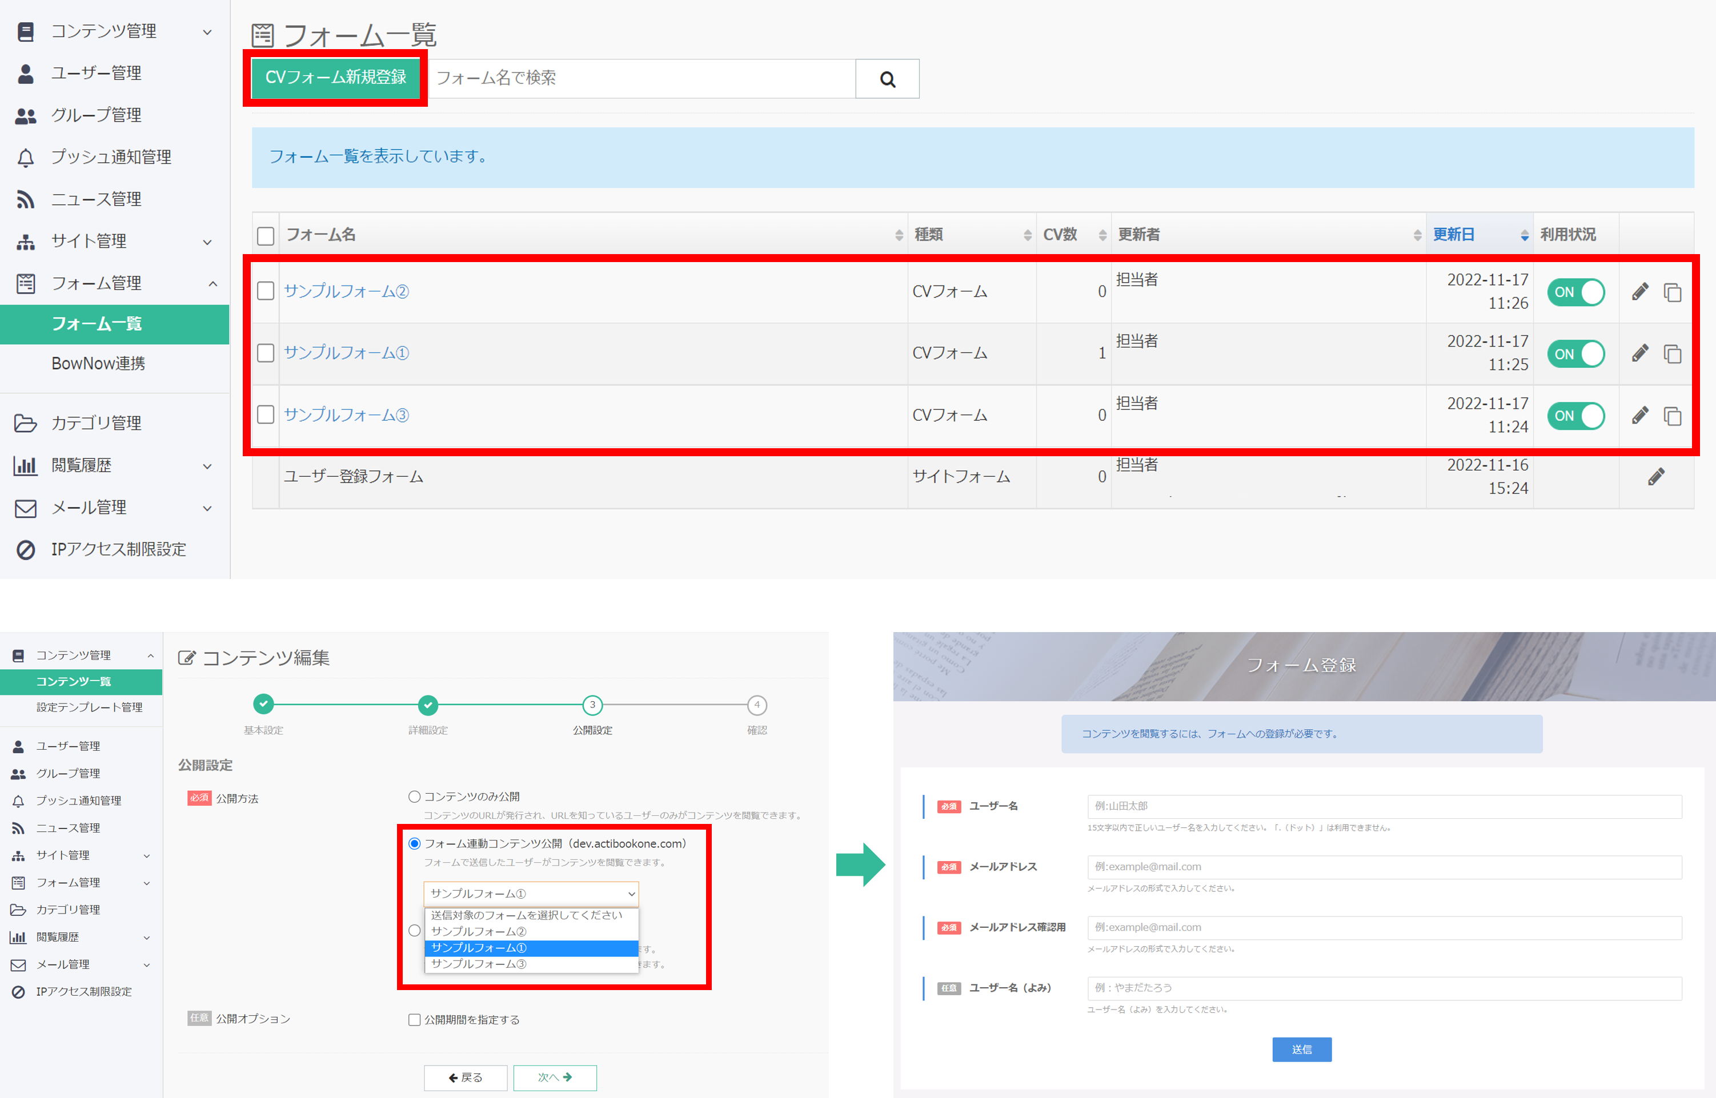Select コンテンツ一覧 in lower sidebar
The image size is (1716, 1098).
[81, 682]
